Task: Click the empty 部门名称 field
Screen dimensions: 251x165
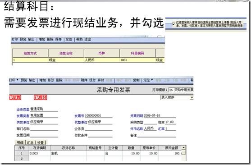Action: (44, 128)
